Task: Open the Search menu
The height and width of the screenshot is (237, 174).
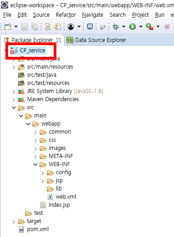Action: coord(118,15)
